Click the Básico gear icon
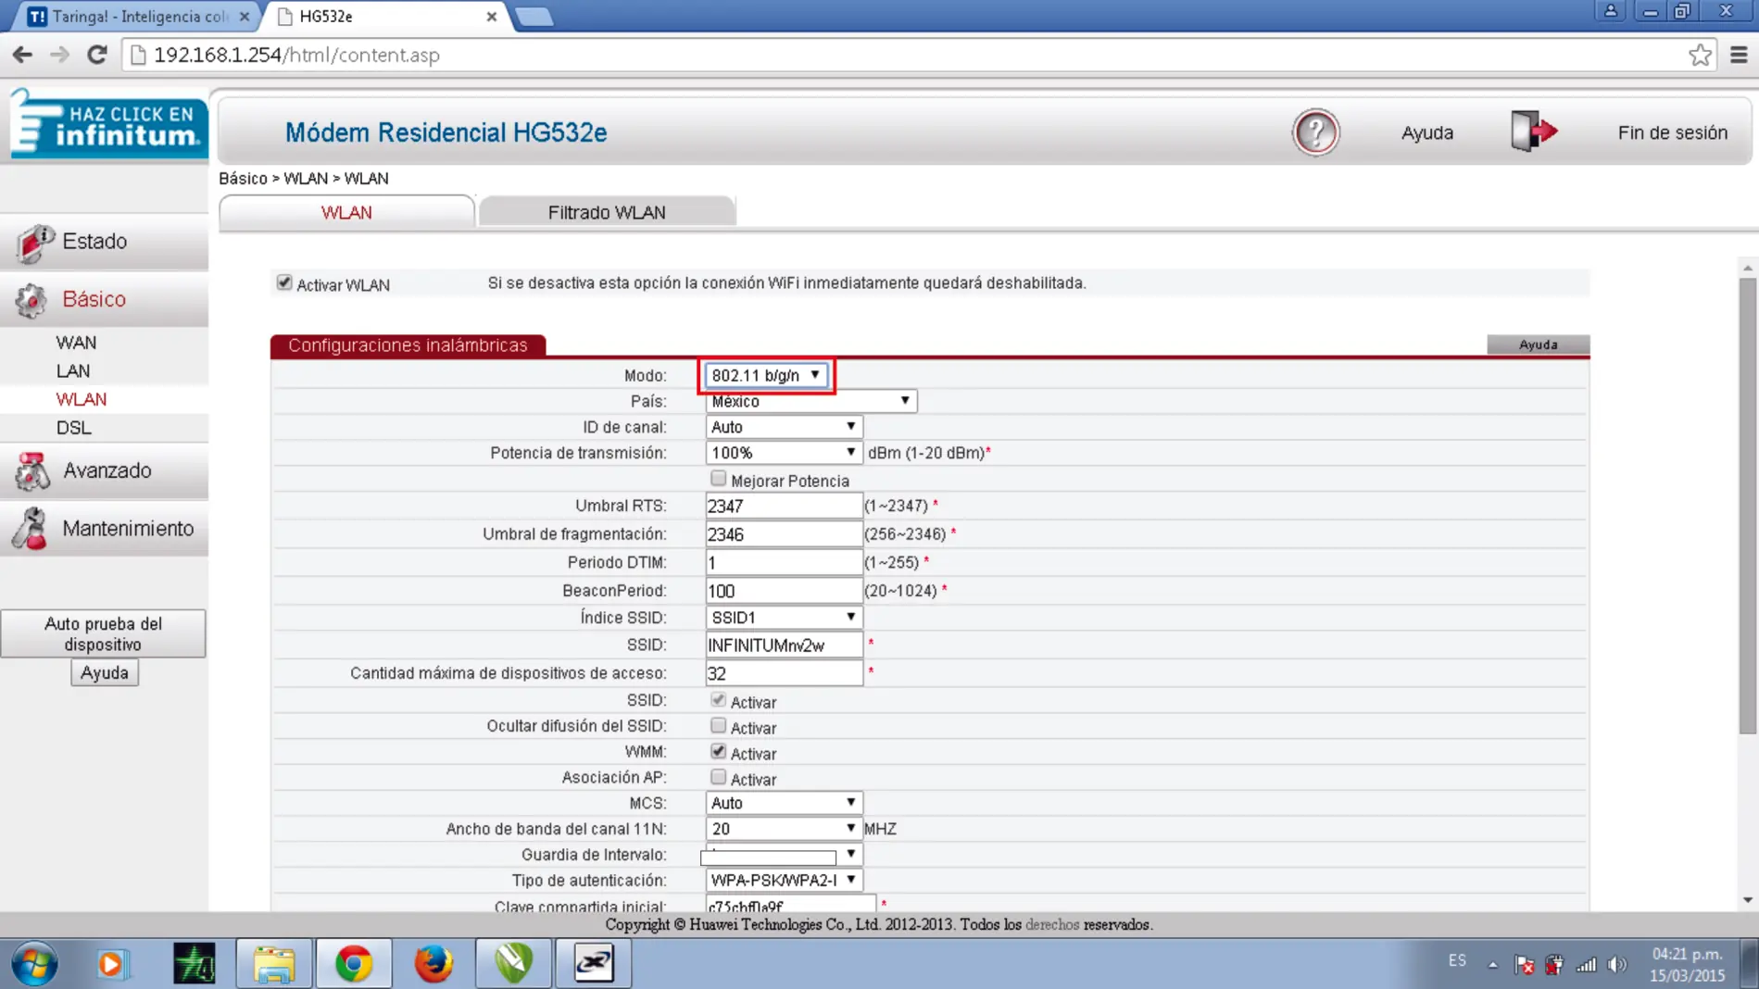Viewport: 1759px width, 989px height. tap(31, 300)
